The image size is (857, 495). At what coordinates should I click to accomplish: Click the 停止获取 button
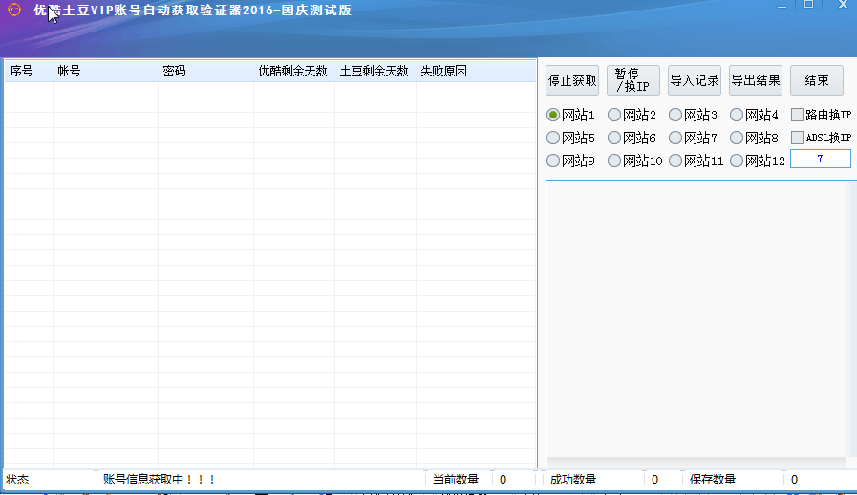coord(572,80)
